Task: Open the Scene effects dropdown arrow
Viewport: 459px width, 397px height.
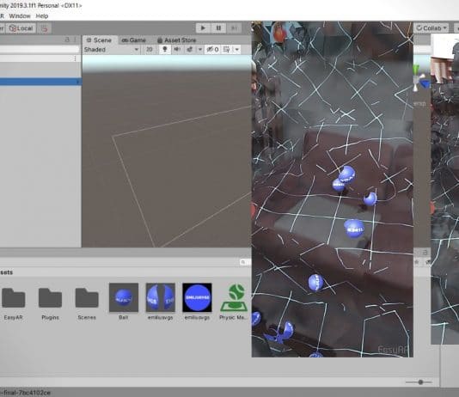Action: (x=200, y=50)
